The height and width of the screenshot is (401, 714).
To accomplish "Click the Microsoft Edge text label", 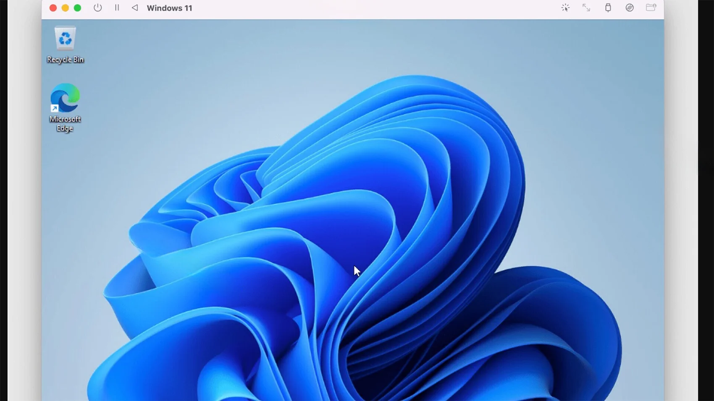I will click(x=65, y=124).
